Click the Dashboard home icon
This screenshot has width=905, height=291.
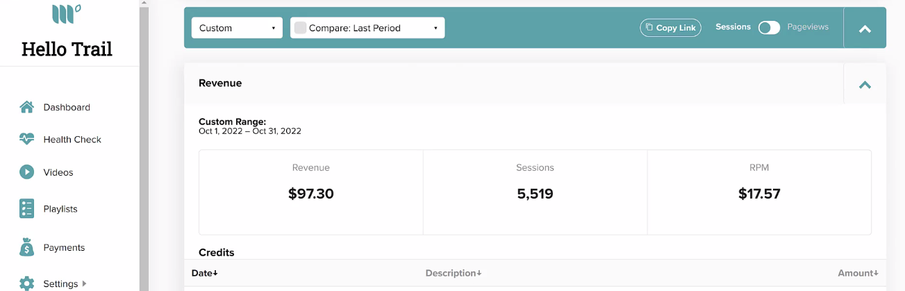[26, 107]
